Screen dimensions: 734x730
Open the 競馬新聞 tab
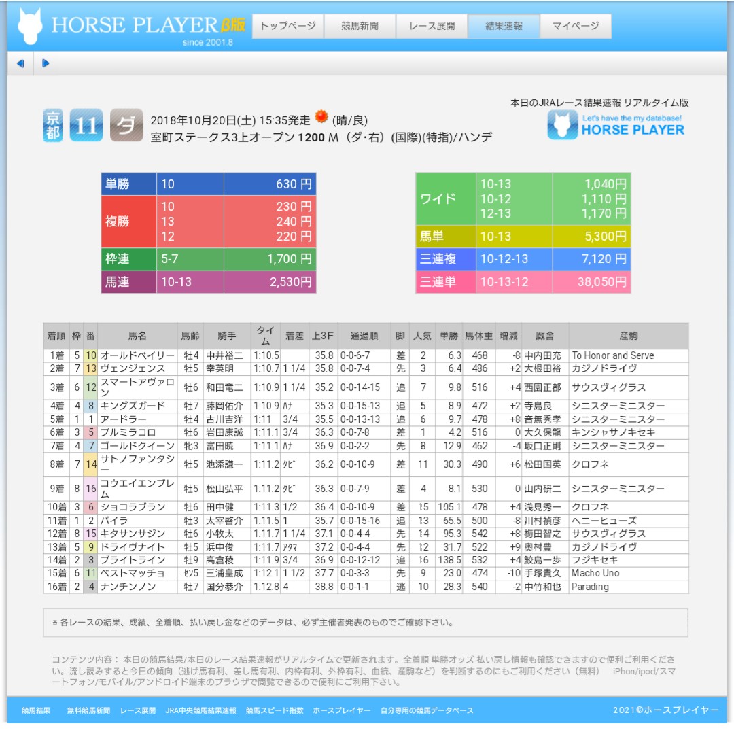[x=360, y=27]
